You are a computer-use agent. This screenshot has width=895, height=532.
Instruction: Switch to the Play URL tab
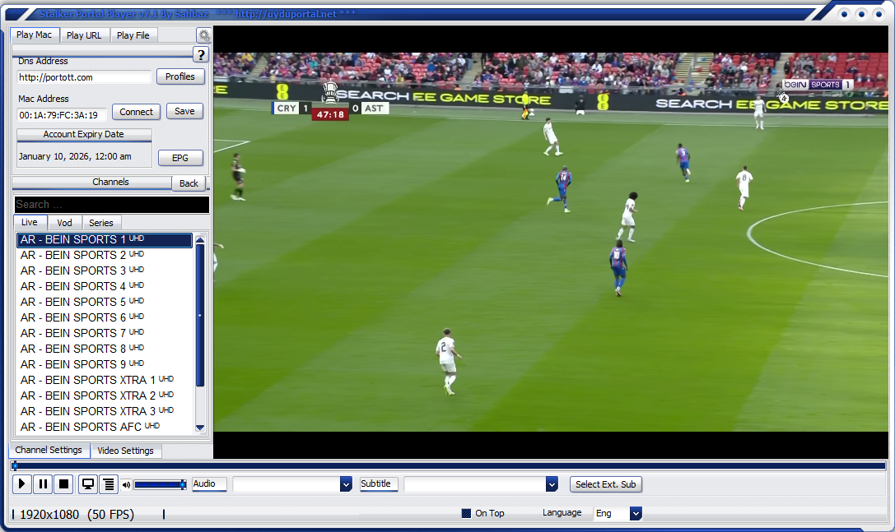coord(84,35)
